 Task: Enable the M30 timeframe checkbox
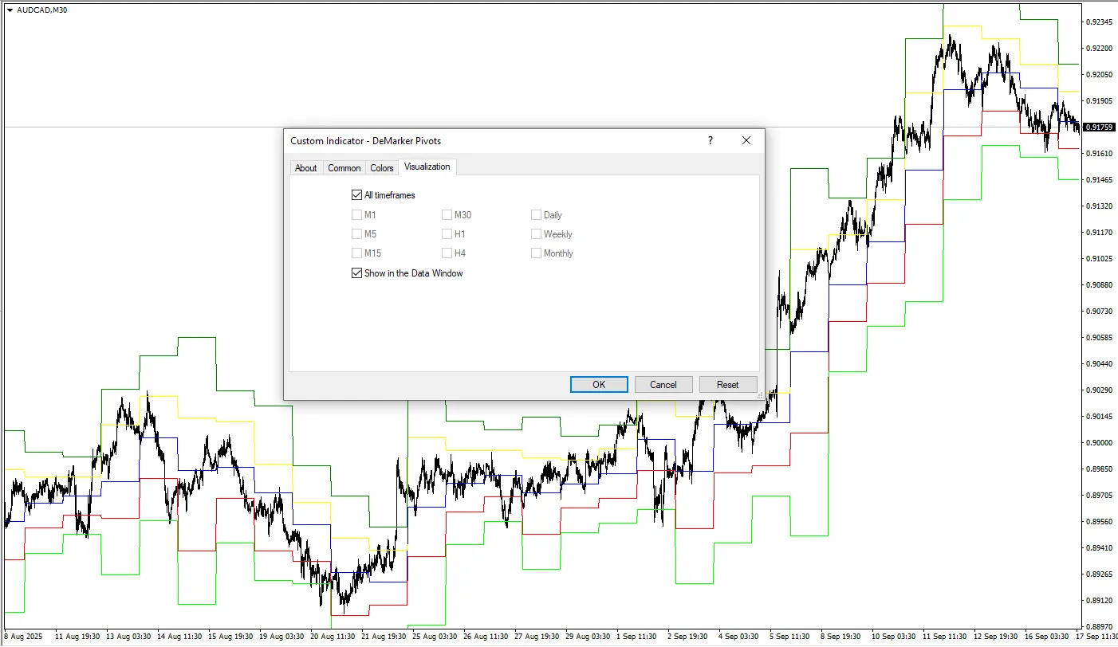tap(447, 215)
